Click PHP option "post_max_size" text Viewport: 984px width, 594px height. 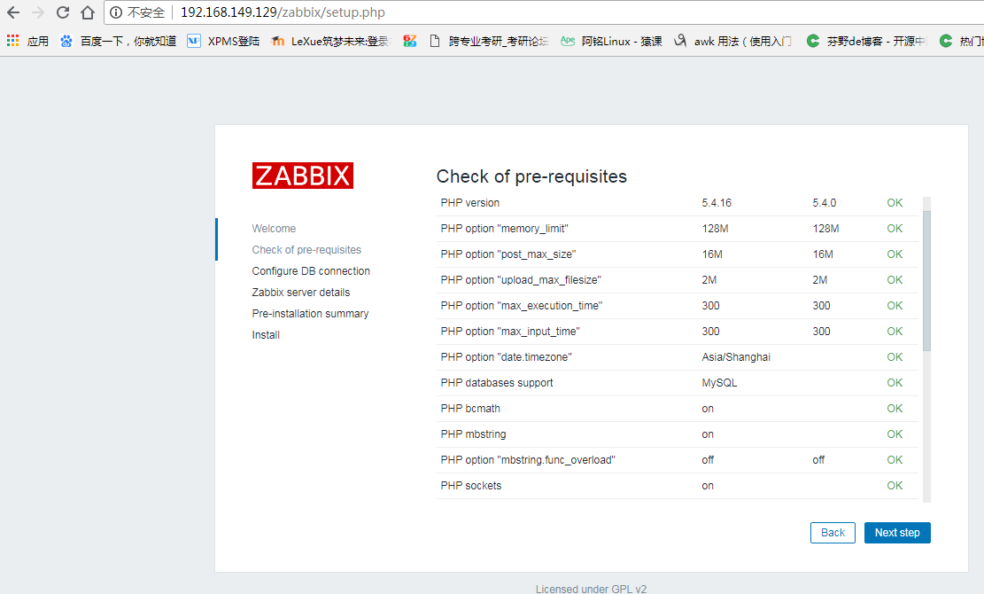(x=507, y=254)
